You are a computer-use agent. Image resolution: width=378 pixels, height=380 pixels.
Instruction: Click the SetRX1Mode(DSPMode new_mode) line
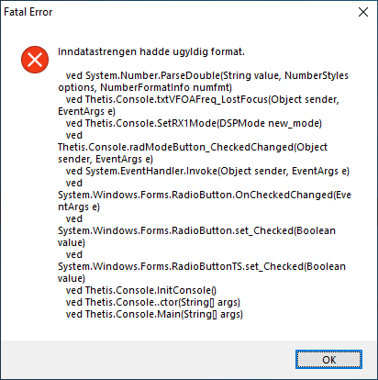(x=194, y=123)
